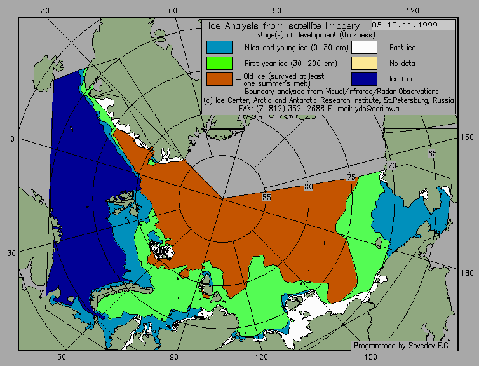Click the 'Fast ice' legend label

click(x=402, y=48)
